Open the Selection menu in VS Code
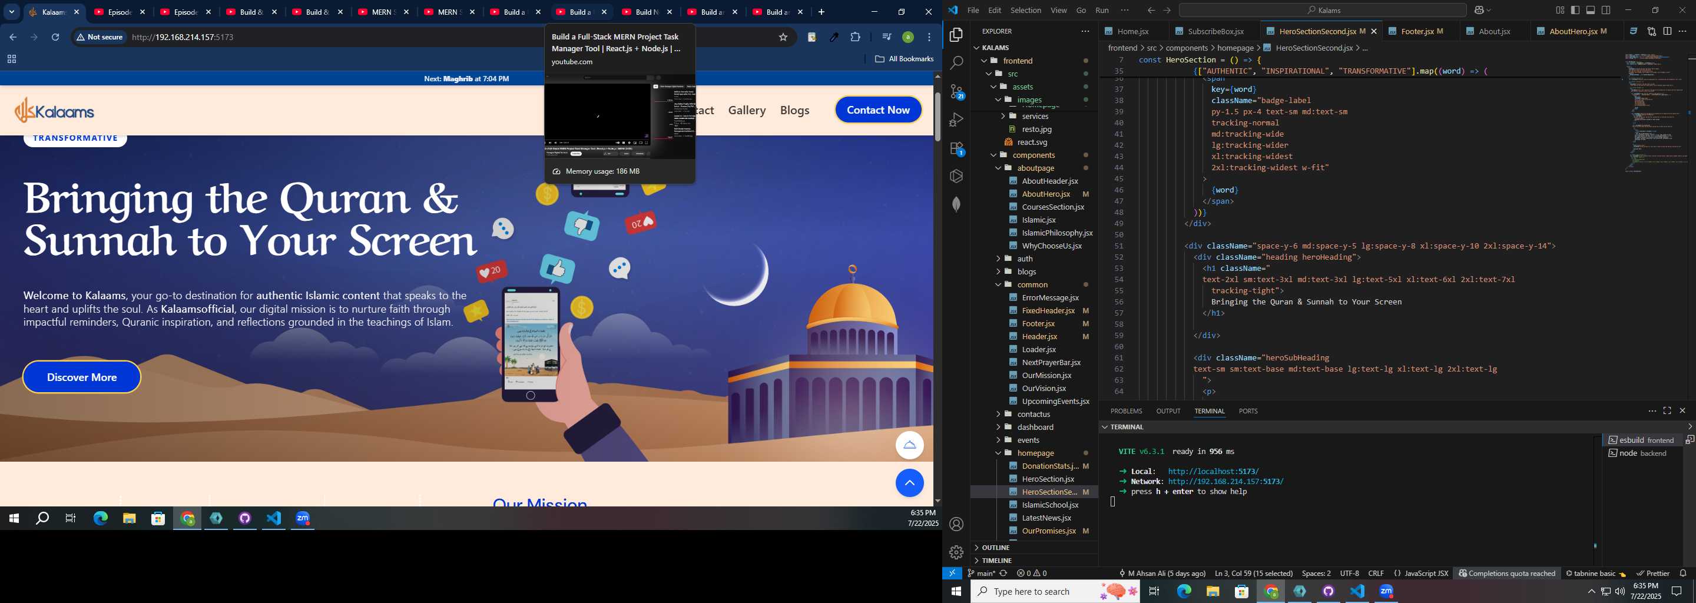1696x603 pixels. [x=1026, y=10]
